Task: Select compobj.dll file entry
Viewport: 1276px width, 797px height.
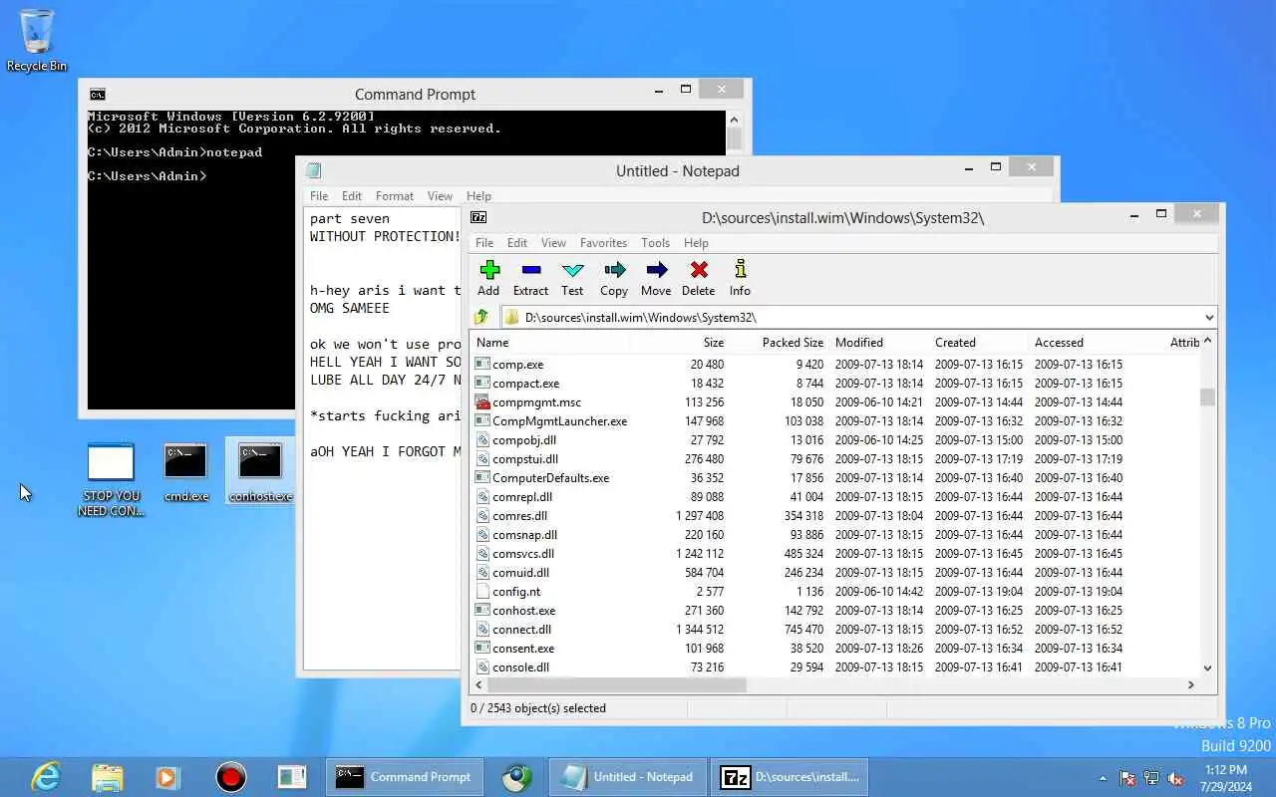Action: click(524, 440)
